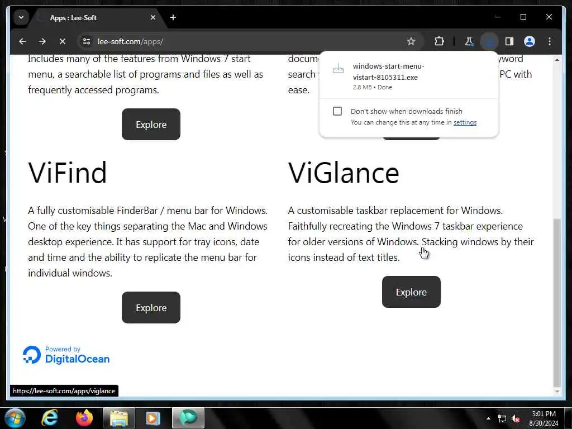Click the scrollbar up arrow
572x429 pixels.
(x=557, y=60)
